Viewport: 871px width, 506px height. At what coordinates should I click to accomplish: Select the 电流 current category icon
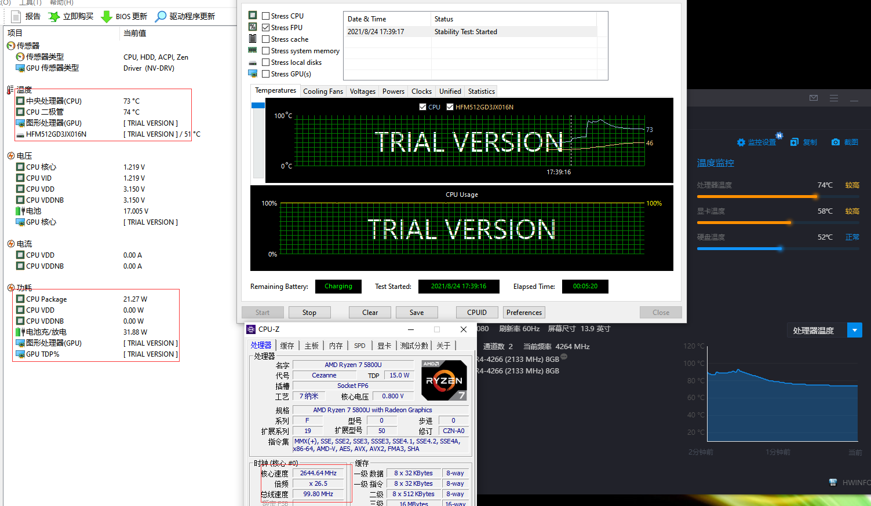point(11,244)
